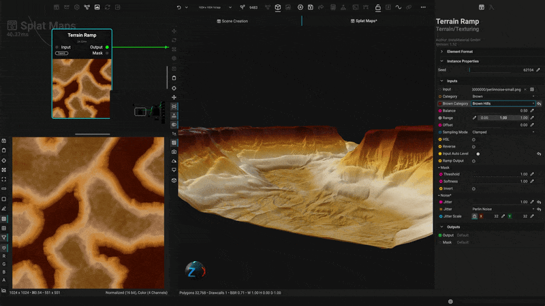The width and height of the screenshot is (545, 306).
Task: Click the save disk icon in top toolbar
Action: pos(311,7)
